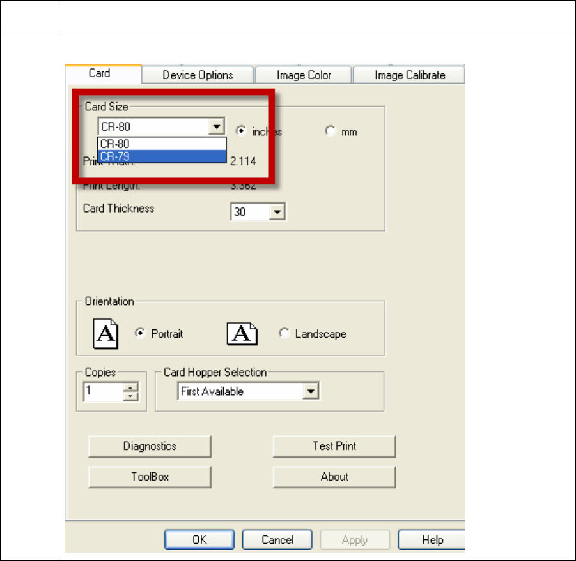
Task: Increase copies with the up arrow
Action: pos(130,387)
